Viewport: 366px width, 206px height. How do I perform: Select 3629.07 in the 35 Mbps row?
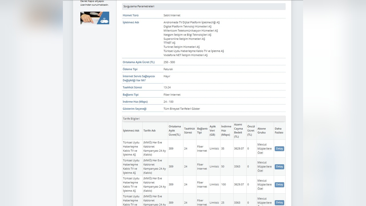239,148
